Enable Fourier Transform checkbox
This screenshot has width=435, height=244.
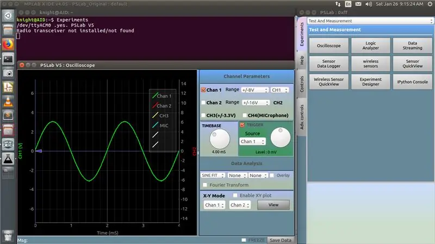click(205, 184)
